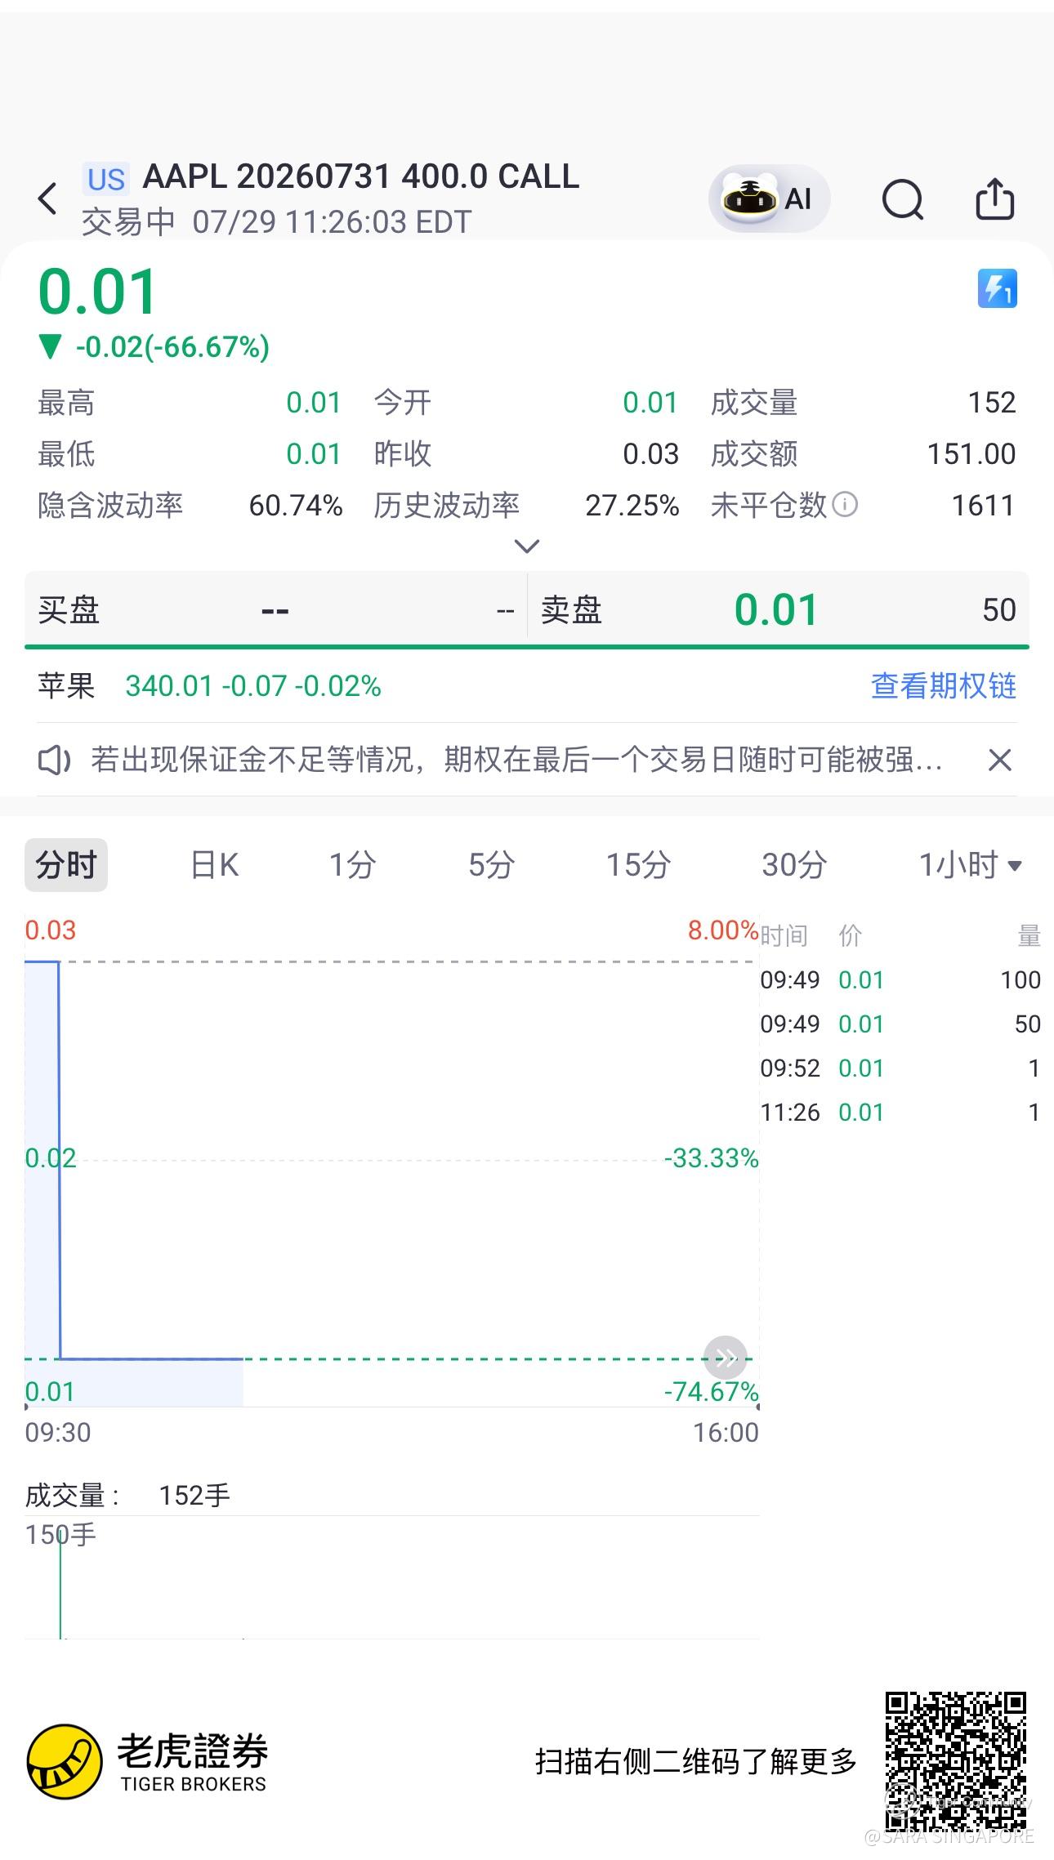This screenshot has width=1054, height=1860.
Task: Open the 查看期权链 link
Action: pyautogui.click(x=944, y=685)
